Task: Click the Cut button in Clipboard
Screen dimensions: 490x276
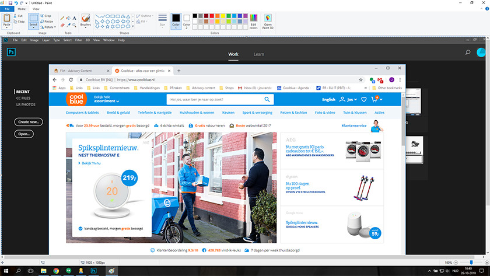Action: coord(19,16)
